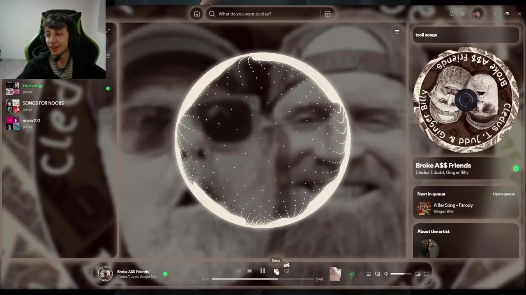
Task: Expand library with the arrows icon
Action: 108,31
